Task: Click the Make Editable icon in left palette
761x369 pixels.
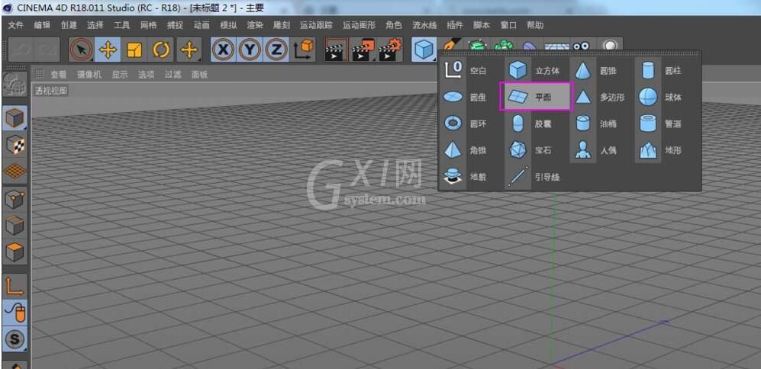Action: [x=15, y=85]
